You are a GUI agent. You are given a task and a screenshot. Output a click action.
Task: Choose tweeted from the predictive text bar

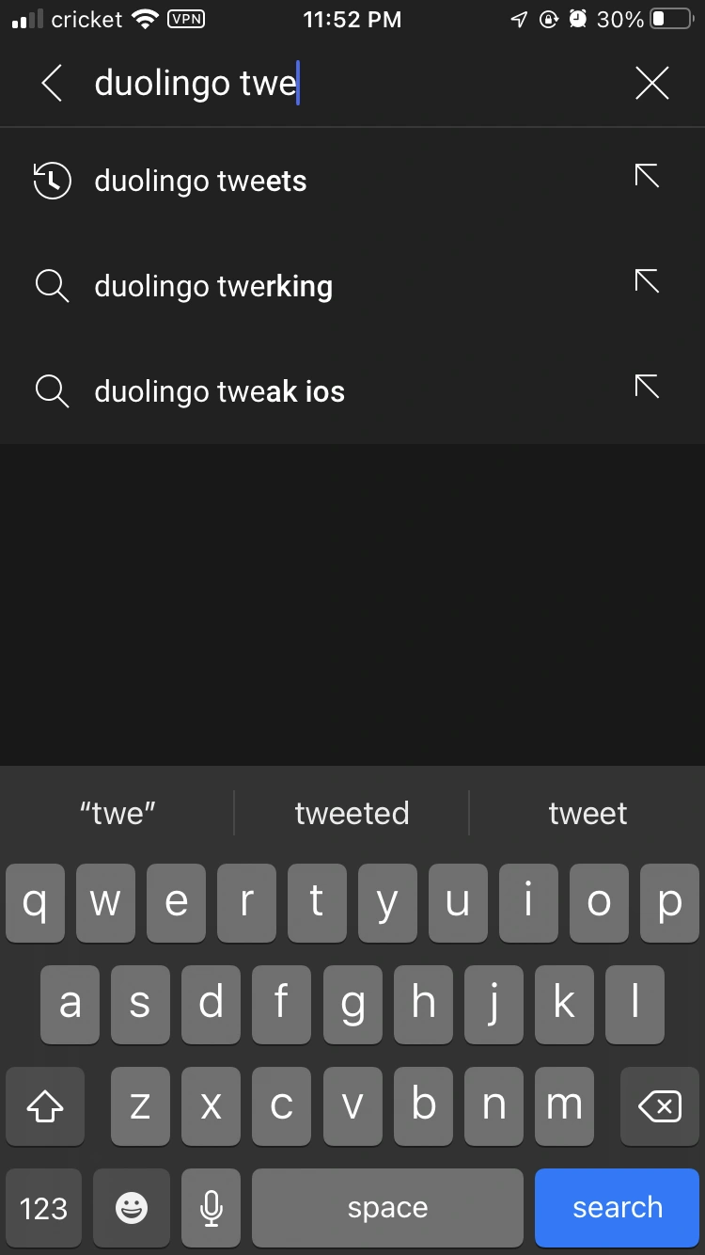pyautogui.click(x=352, y=813)
